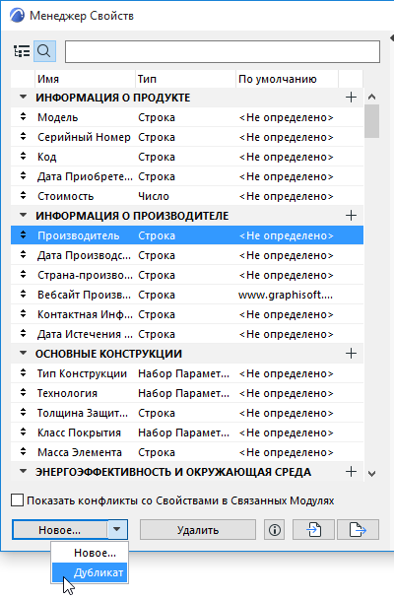
Task: Grab reorder handle of Вебсайт Произв... row
Action: 24,295
